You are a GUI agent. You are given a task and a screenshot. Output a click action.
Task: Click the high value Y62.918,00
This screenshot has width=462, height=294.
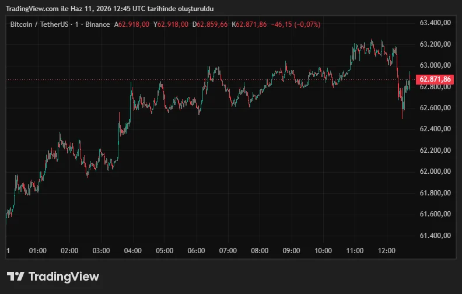(170, 24)
